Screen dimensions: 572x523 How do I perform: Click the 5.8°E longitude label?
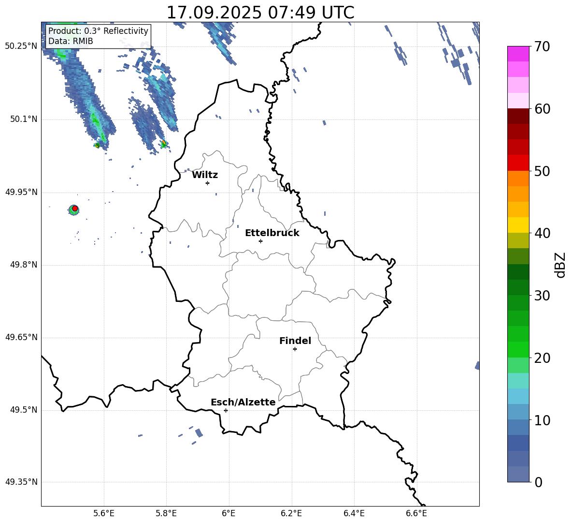(166, 514)
